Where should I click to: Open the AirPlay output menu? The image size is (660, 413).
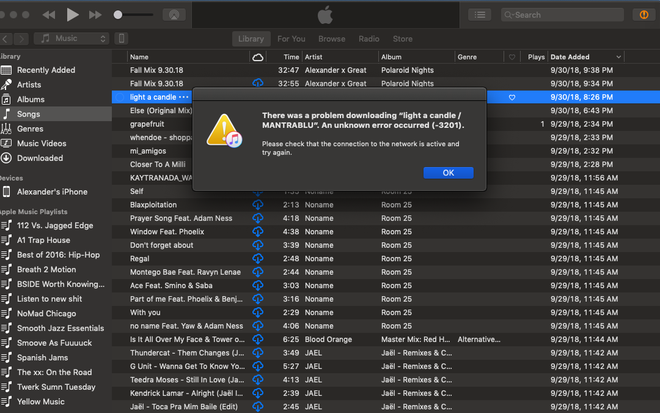click(x=174, y=15)
